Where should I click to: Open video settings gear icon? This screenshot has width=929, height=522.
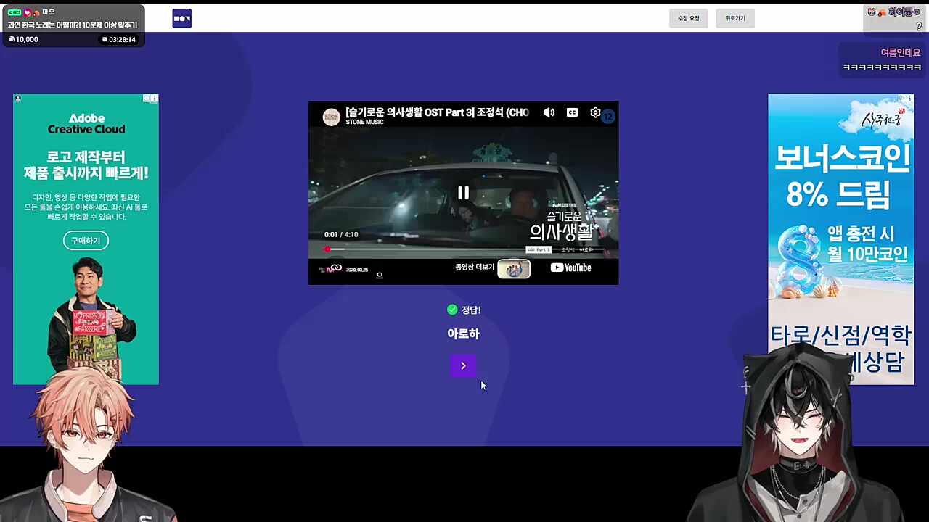(x=595, y=112)
